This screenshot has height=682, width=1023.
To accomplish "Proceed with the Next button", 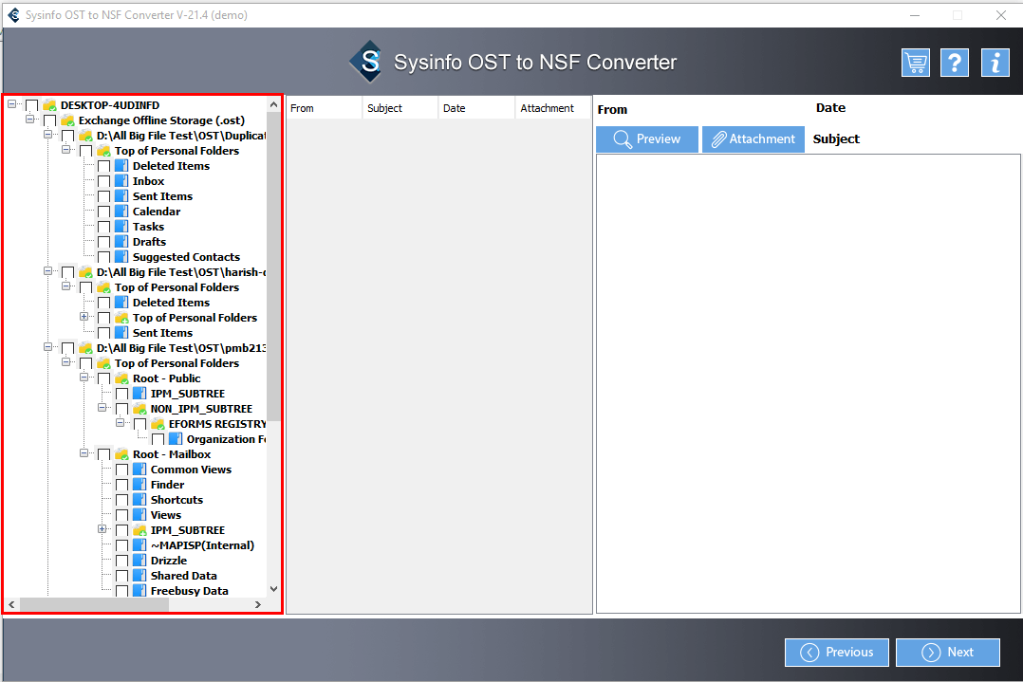I will (x=948, y=653).
